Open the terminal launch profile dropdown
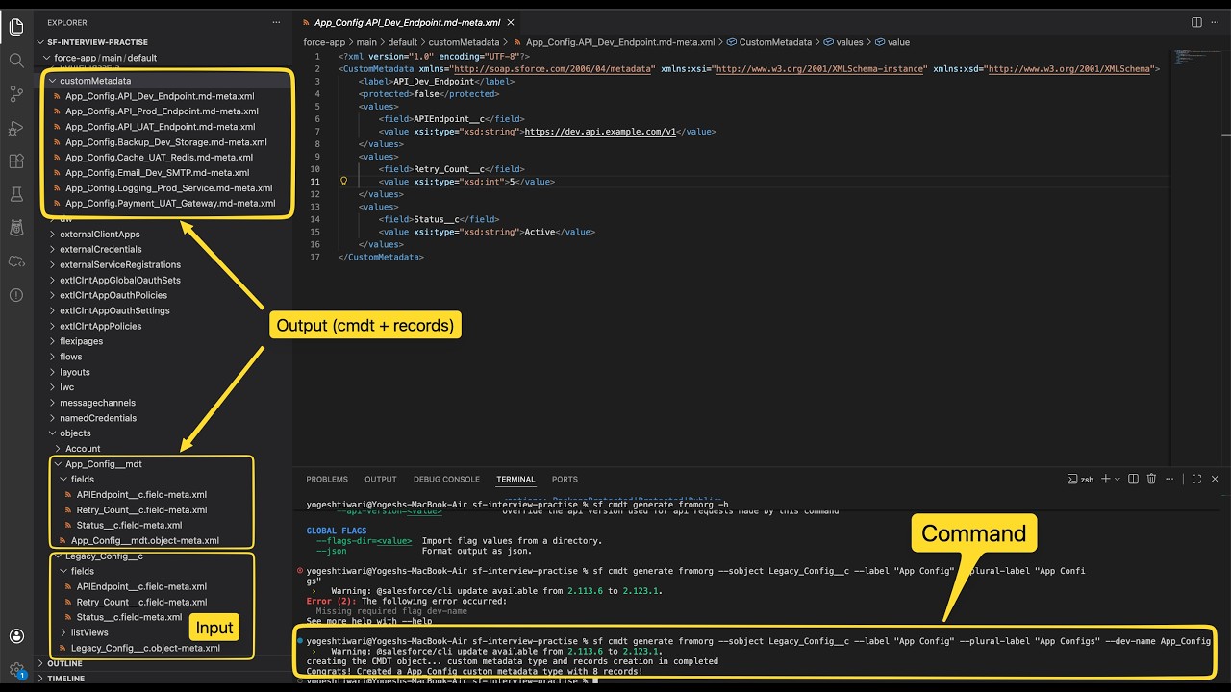Image resolution: width=1231 pixels, height=692 pixels. [1118, 479]
